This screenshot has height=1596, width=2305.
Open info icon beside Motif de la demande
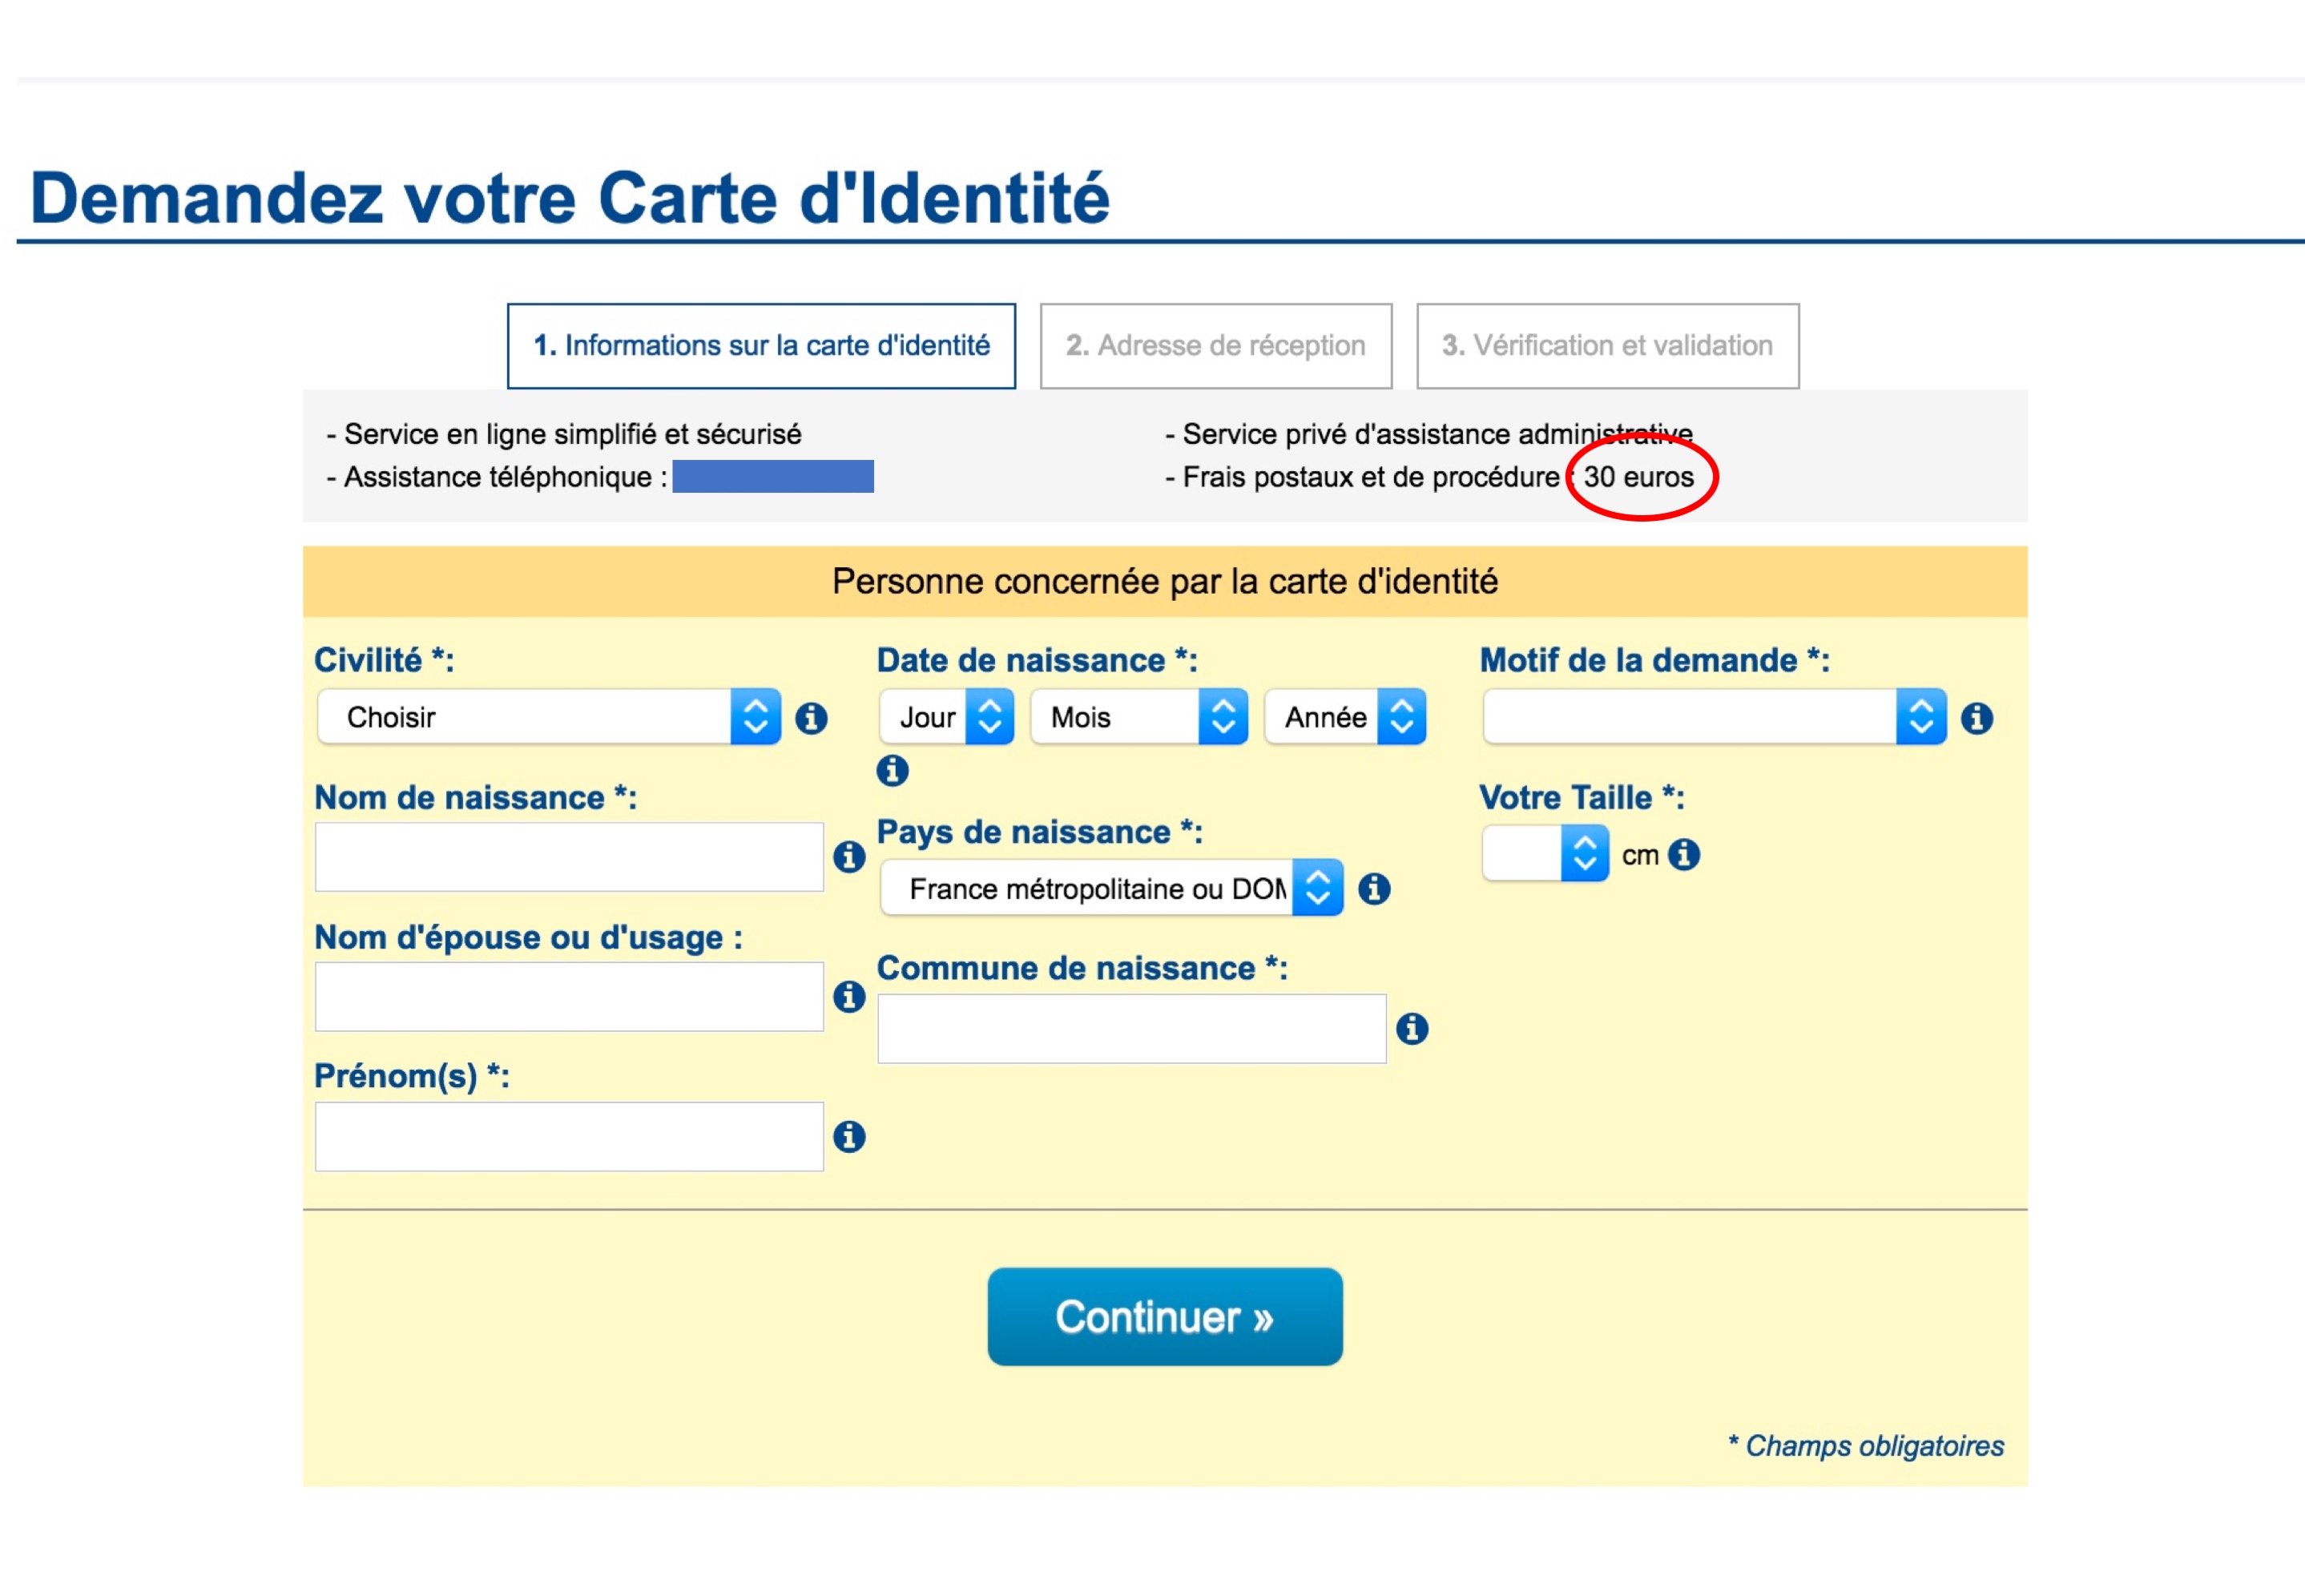click(1976, 717)
